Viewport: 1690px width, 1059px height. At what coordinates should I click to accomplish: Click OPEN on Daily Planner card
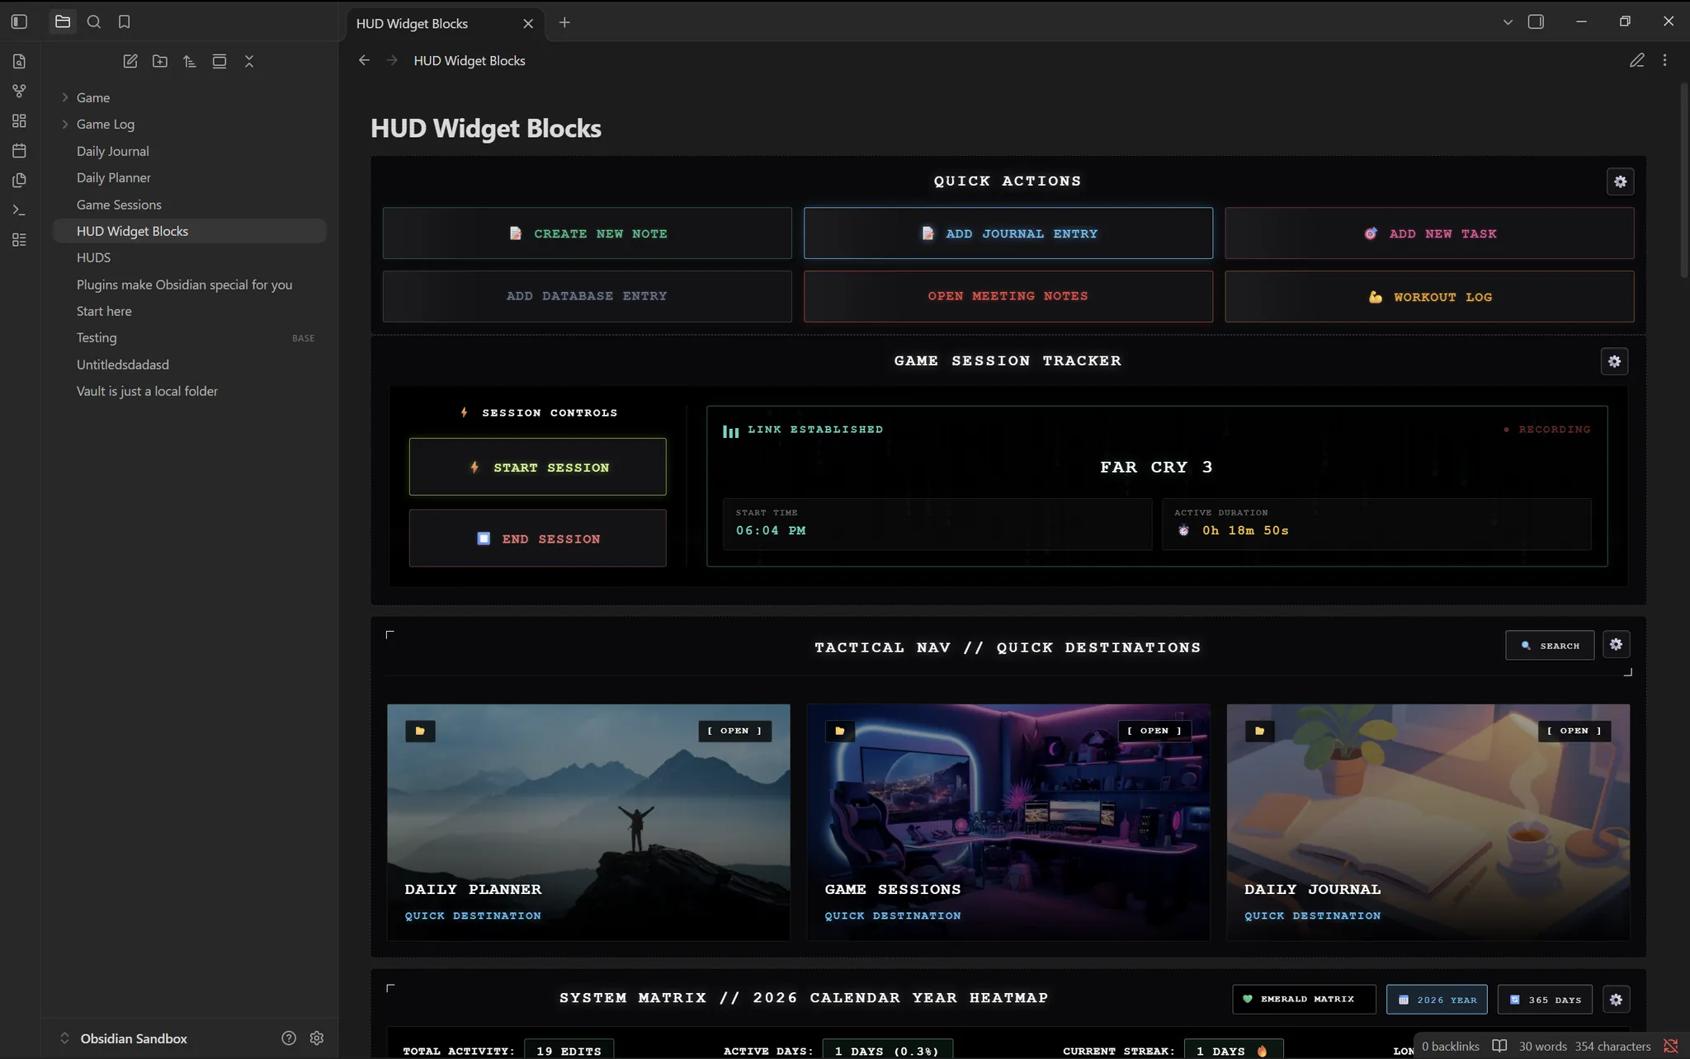(x=734, y=731)
